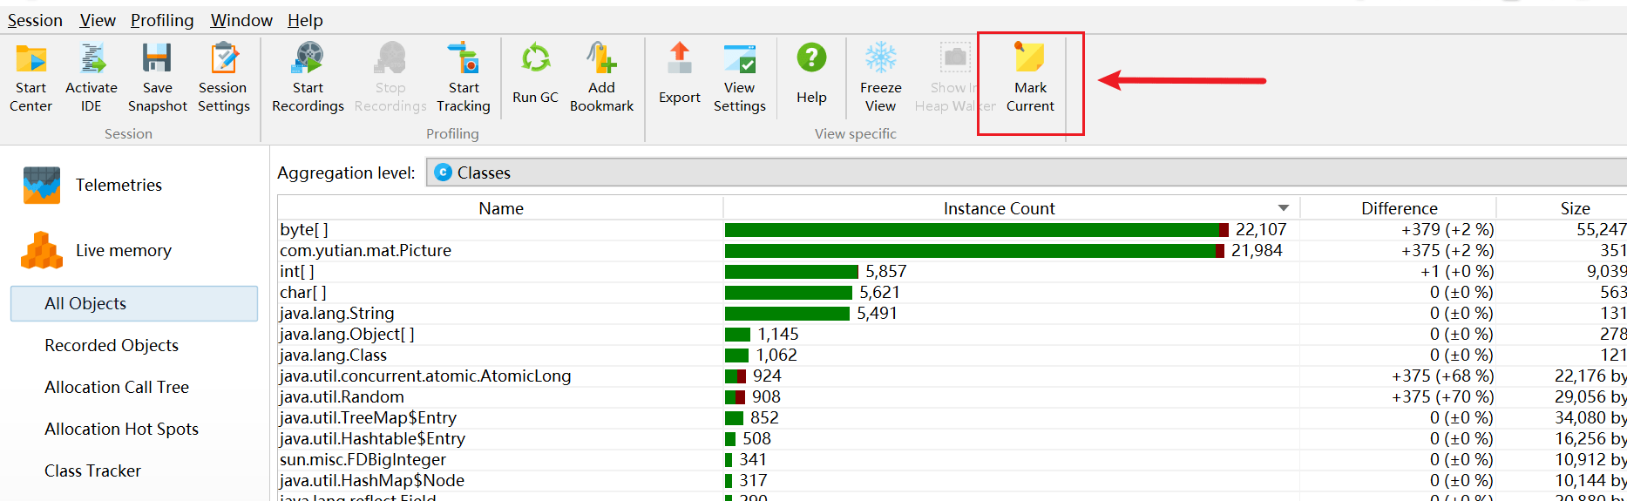Click the Save Snapshot icon
The image size is (1627, 501).
point(157,59)
